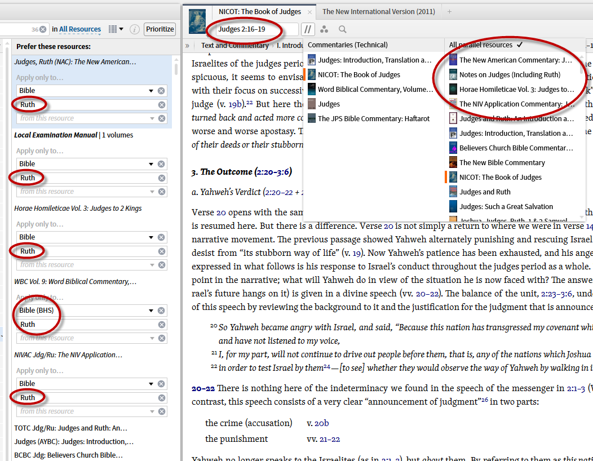Image resolution: width=593 pixels, height=461 pixels.
Task: Remove Bible filter under Judges, Ruth (NAC)
Action: [x=161, y=91]
